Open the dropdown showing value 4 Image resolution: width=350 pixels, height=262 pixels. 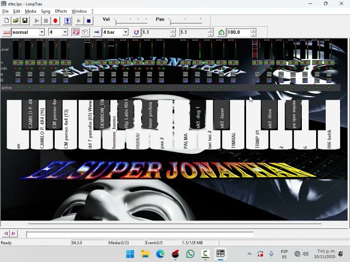(x=65, y=32)
